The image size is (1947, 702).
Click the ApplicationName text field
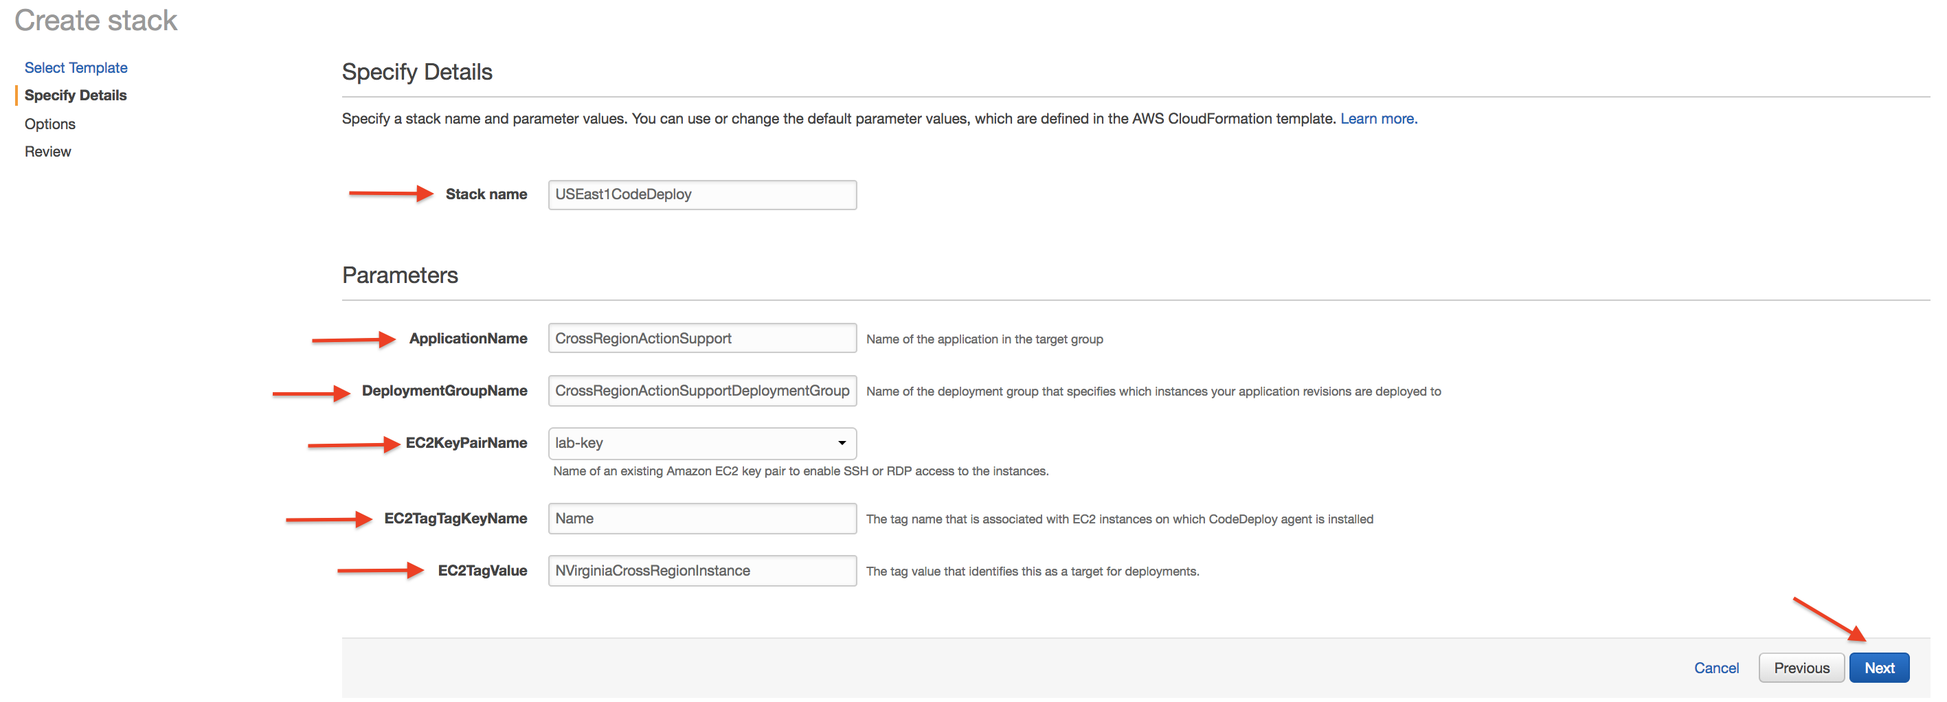tap(701, 339)
